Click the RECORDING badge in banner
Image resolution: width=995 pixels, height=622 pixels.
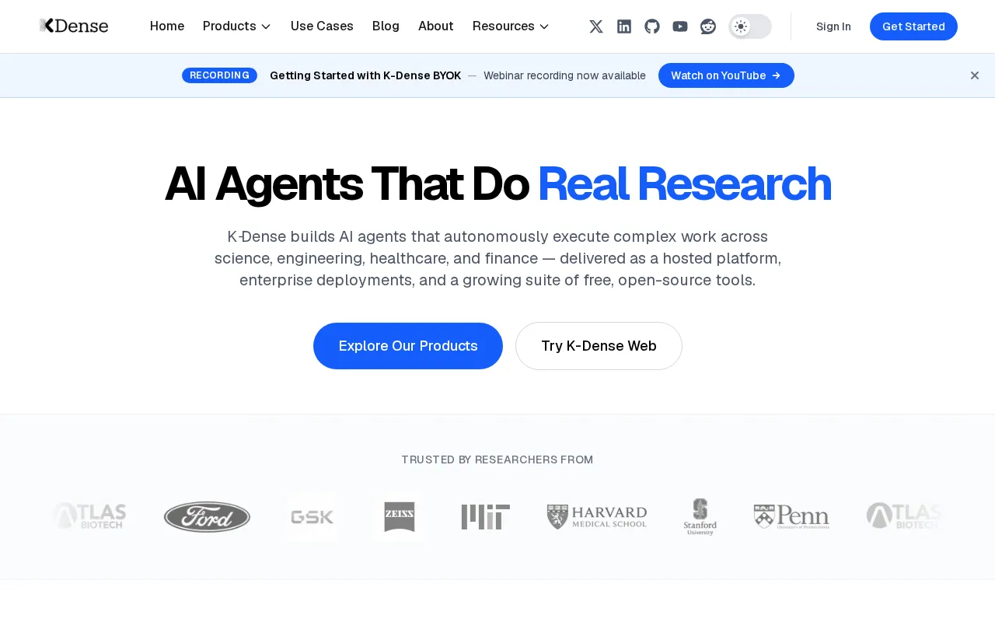coord(219,75)
